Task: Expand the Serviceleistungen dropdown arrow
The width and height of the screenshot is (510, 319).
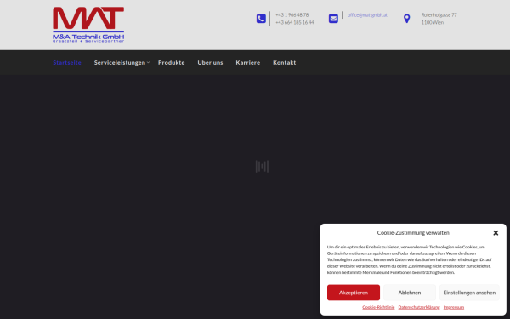Action: coord(148,62)
